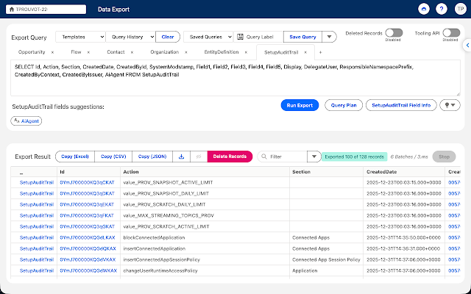
Task: Click the CreatedDate column header
Action: click(x=404, y=172)
